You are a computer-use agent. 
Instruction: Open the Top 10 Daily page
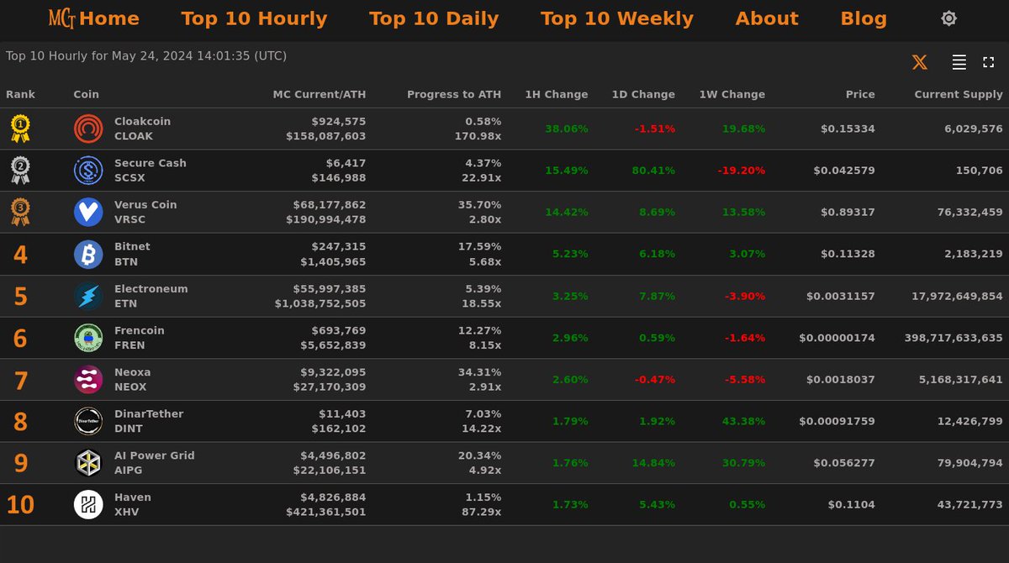tap(434, 18)
